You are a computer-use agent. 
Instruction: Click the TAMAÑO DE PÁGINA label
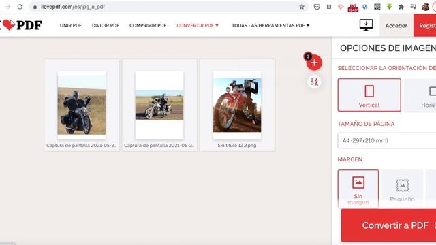(366, 124)
